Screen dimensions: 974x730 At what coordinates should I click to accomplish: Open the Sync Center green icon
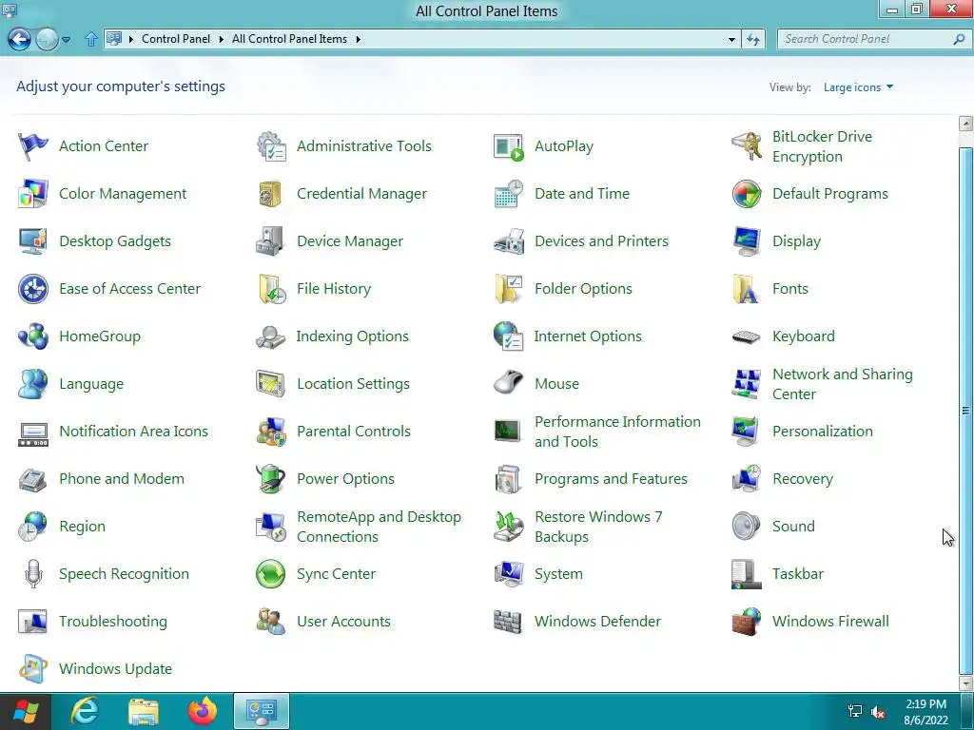click(271, 574)
